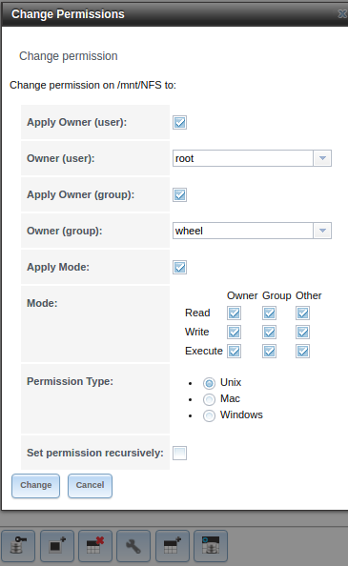
Task: Click the table icon with red X
Action: click(95, 546)
